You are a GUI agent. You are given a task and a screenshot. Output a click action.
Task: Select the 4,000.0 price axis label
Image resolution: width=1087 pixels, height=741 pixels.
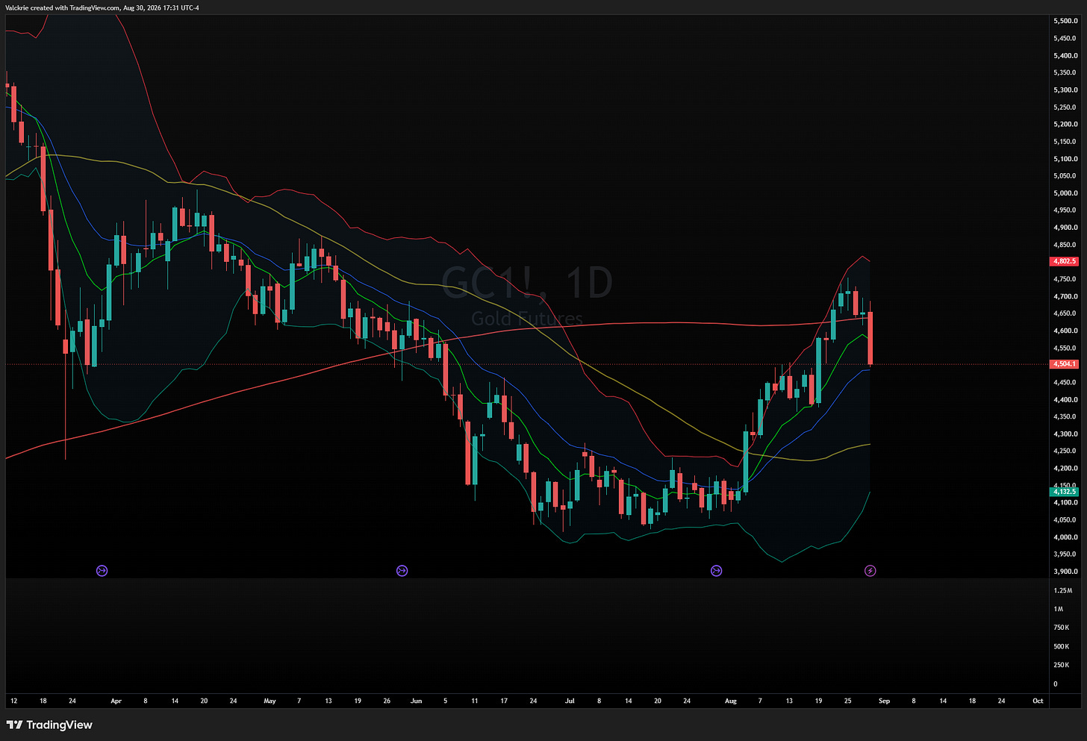click(x=1065, y=537)
